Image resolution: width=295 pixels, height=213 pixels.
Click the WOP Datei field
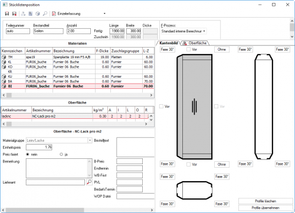click(136, 196)
